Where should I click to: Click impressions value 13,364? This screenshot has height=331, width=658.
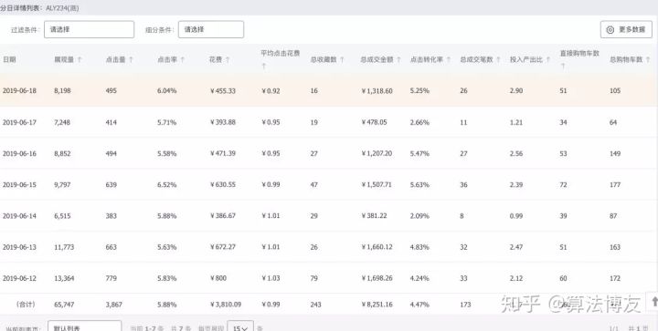pyautogui.click(x=64, y=278)
